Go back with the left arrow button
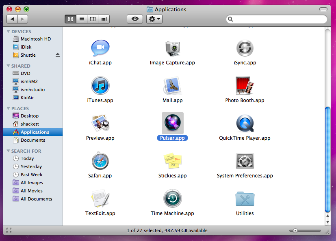Screen dimensions: 336x241 (x=12, y=19)
